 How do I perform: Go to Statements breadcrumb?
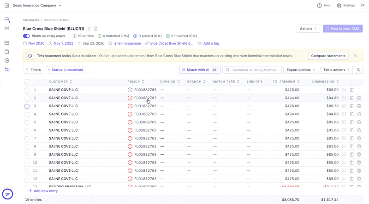coord(31,20)
